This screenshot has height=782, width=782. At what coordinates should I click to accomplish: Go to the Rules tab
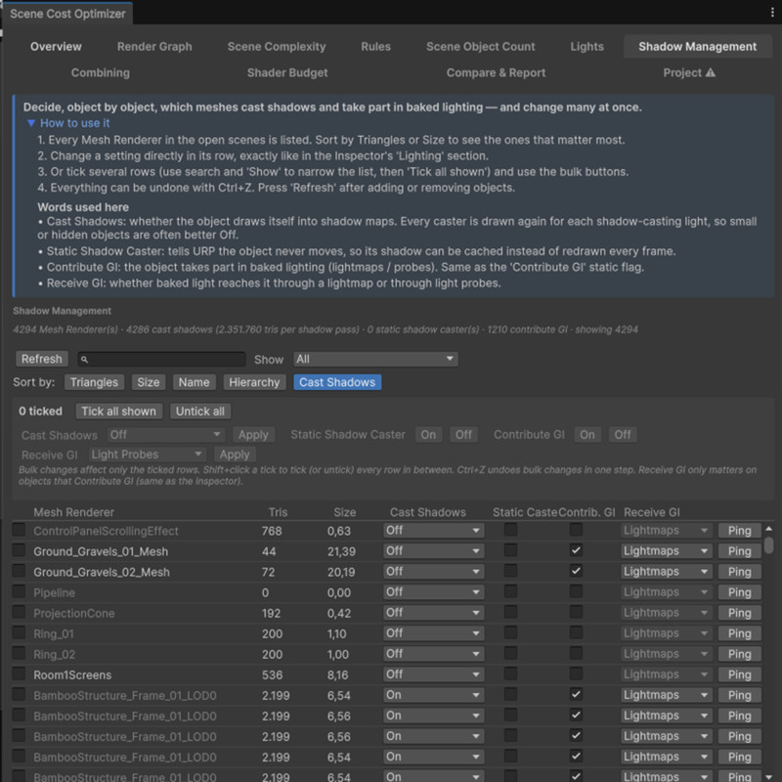coord(375,46)
